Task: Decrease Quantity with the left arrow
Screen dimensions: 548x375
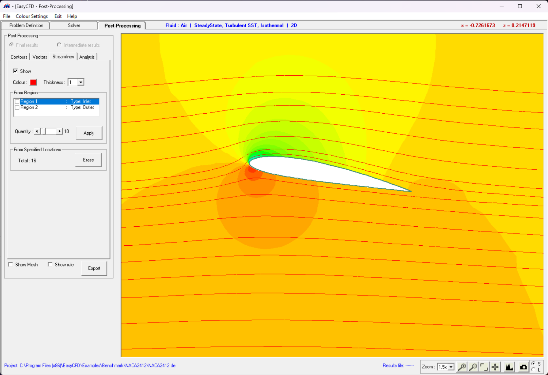Action: [37, 131]
